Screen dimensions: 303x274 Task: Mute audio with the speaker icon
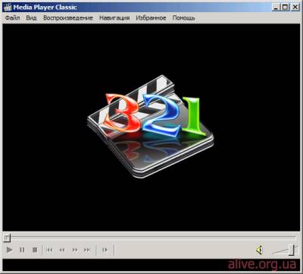pos(259,250)
